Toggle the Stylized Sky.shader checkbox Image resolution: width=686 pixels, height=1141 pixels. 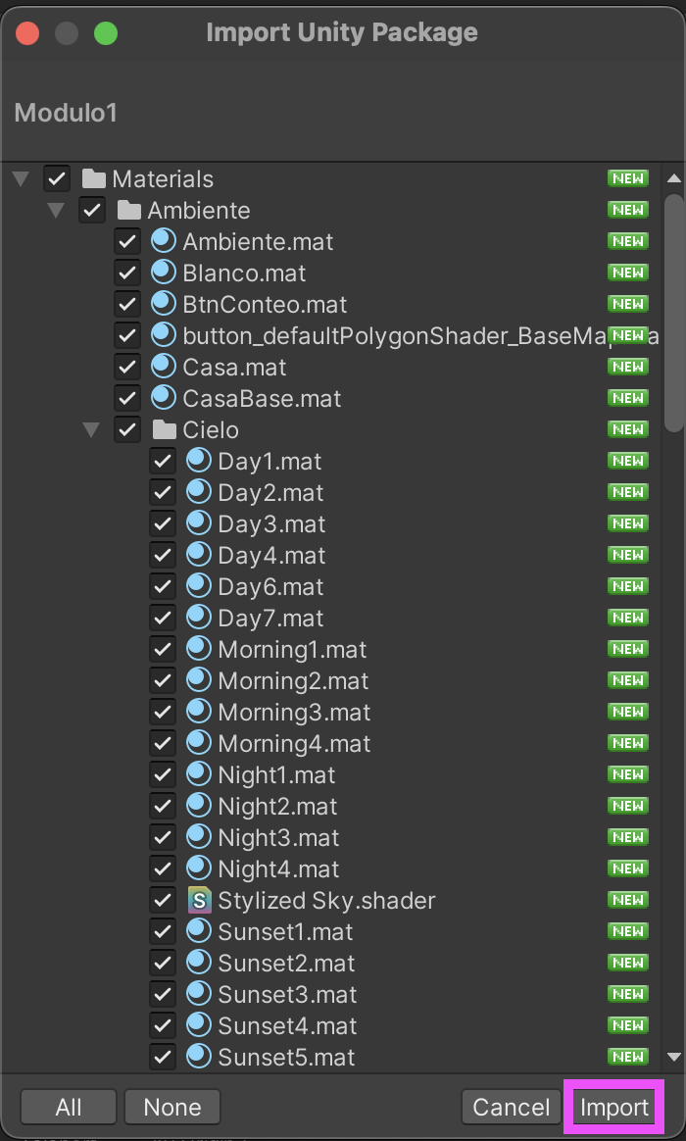click(163, 900)
